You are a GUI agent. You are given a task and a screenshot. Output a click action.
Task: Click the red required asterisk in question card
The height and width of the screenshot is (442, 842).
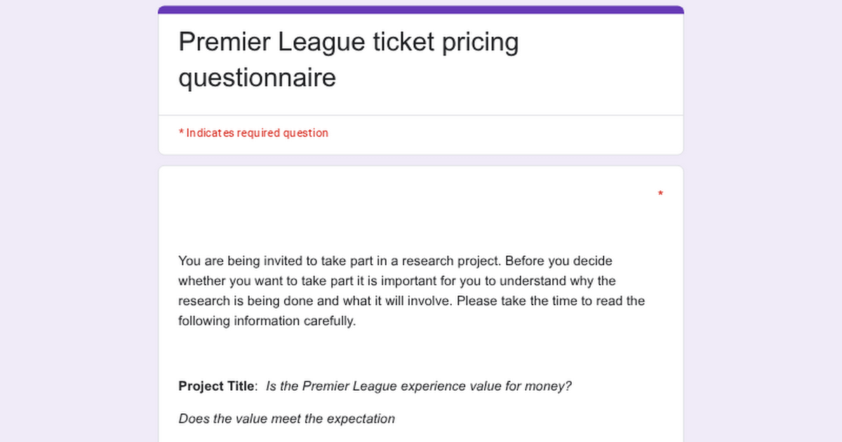660,194
